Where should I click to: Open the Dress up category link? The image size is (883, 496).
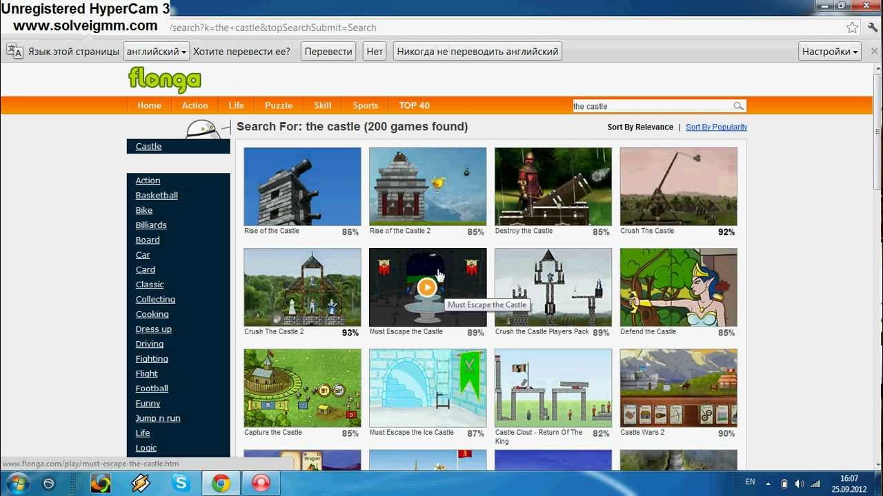pos(154,329)
